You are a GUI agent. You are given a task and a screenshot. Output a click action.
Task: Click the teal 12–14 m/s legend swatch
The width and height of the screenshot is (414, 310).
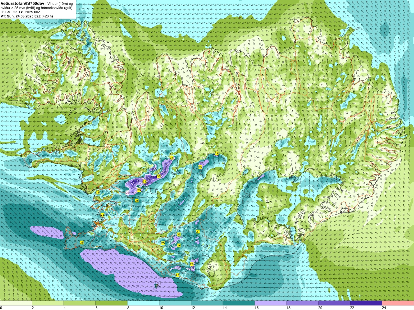207,303
